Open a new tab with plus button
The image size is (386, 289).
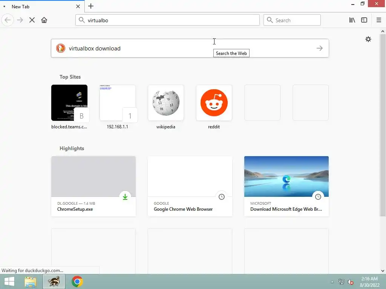point(91,6)
